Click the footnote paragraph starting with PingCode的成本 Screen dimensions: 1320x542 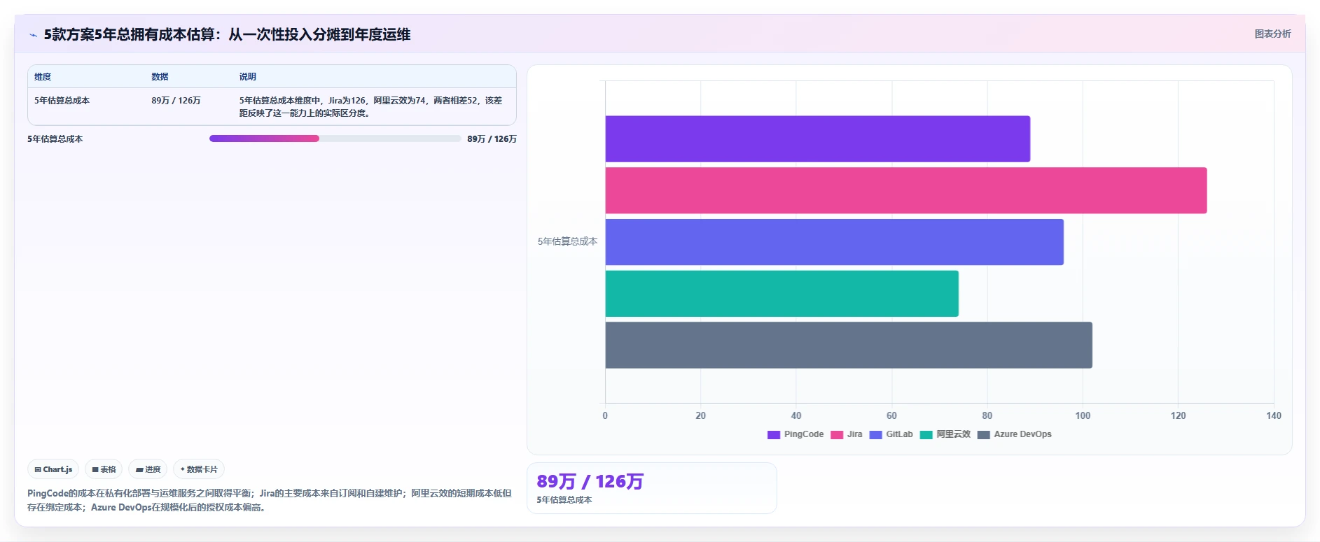tap(270, 500)
